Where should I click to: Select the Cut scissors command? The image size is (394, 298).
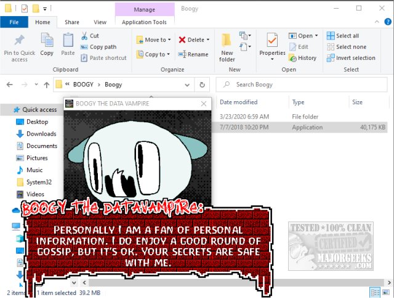(x=90, y=36)
